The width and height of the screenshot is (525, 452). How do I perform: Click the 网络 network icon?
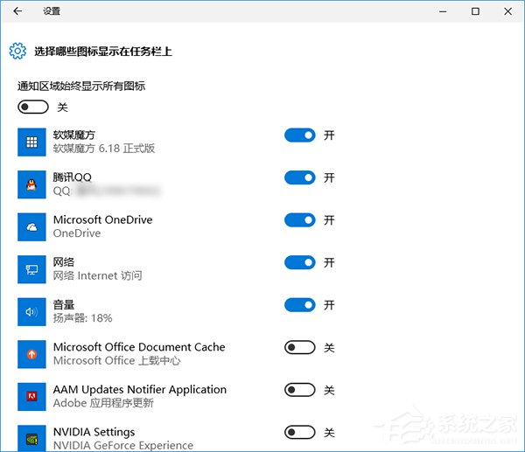pyautogui.click(x=31, y=269)
